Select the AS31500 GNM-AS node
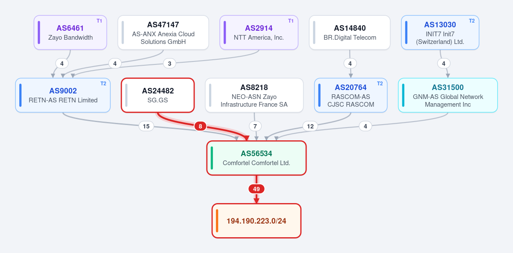Screen dimensions: 513x253 pos(448,95)
